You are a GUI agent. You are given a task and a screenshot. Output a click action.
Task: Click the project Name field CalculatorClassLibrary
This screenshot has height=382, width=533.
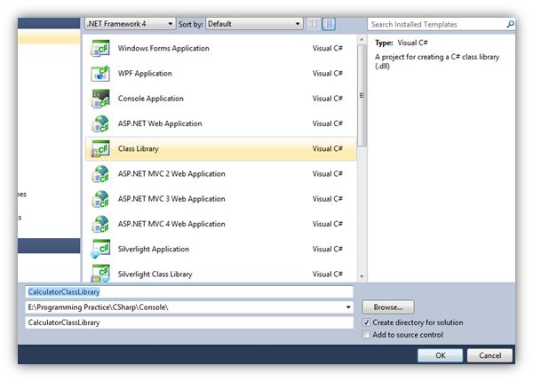[x=189, y=292]
